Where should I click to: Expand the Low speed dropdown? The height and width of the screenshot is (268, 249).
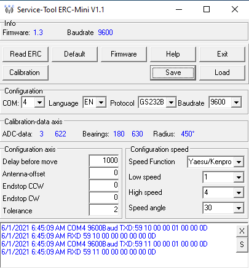(239, 177)
